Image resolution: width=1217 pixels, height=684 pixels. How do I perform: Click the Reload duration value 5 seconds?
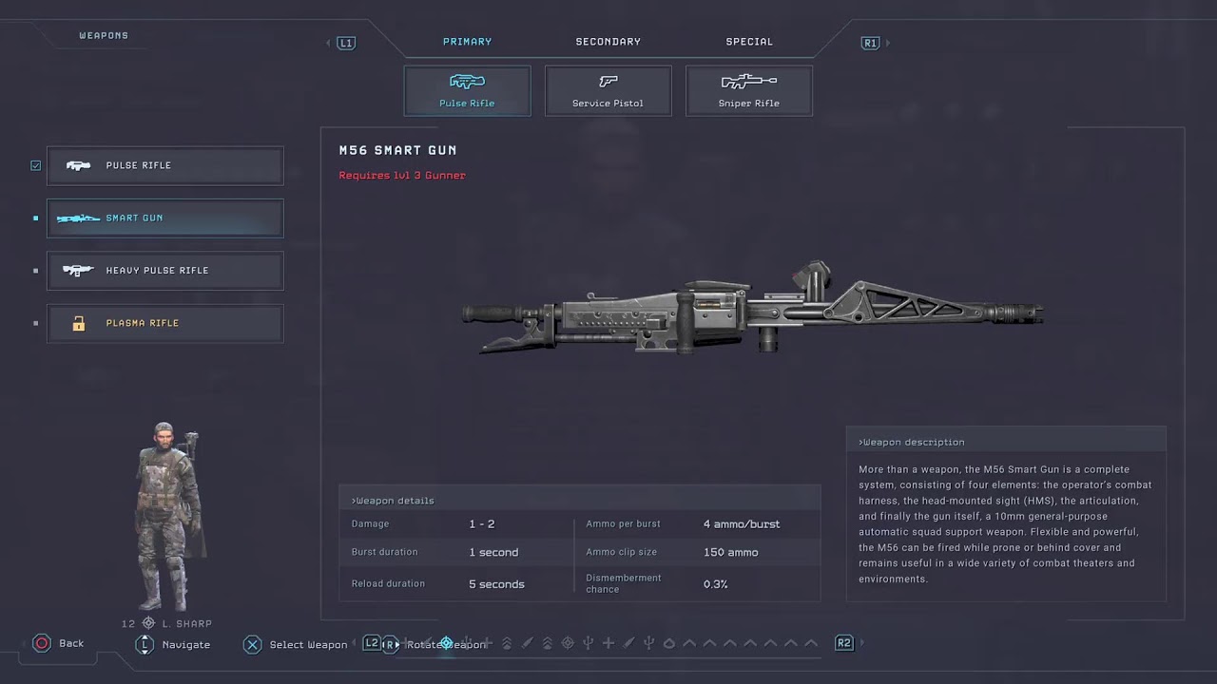[496, 584]
